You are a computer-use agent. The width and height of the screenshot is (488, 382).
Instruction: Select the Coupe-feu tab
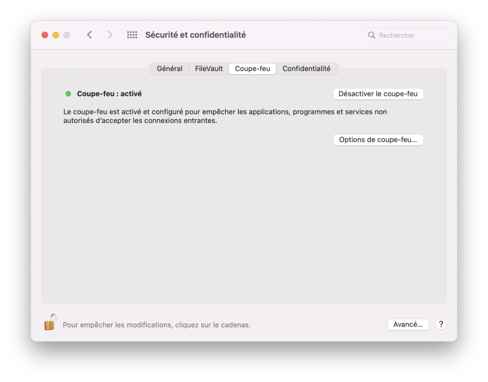pyautogui.click(x=253, y=69)
